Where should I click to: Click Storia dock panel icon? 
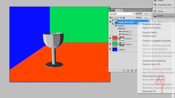point(155,11)
